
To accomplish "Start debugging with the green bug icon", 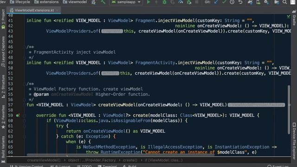I will [x=164, y=2].
